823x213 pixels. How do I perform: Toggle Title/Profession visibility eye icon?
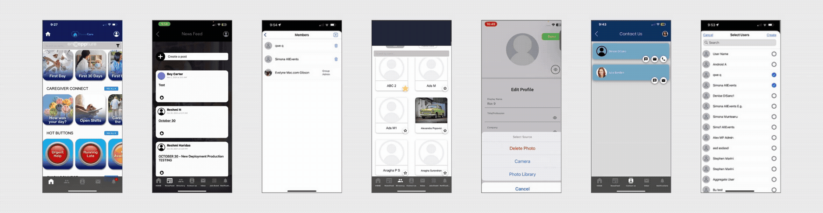pyautogui.click(x=555, y=118)
